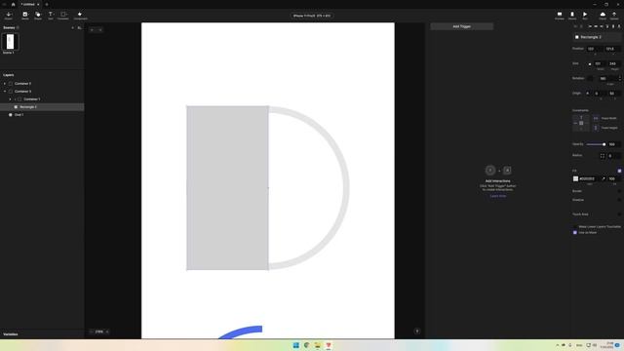Open the Home screen icon

point(13,4)
